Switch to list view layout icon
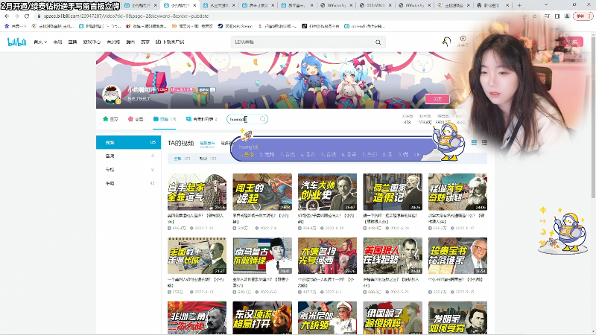 coord(485,142)
